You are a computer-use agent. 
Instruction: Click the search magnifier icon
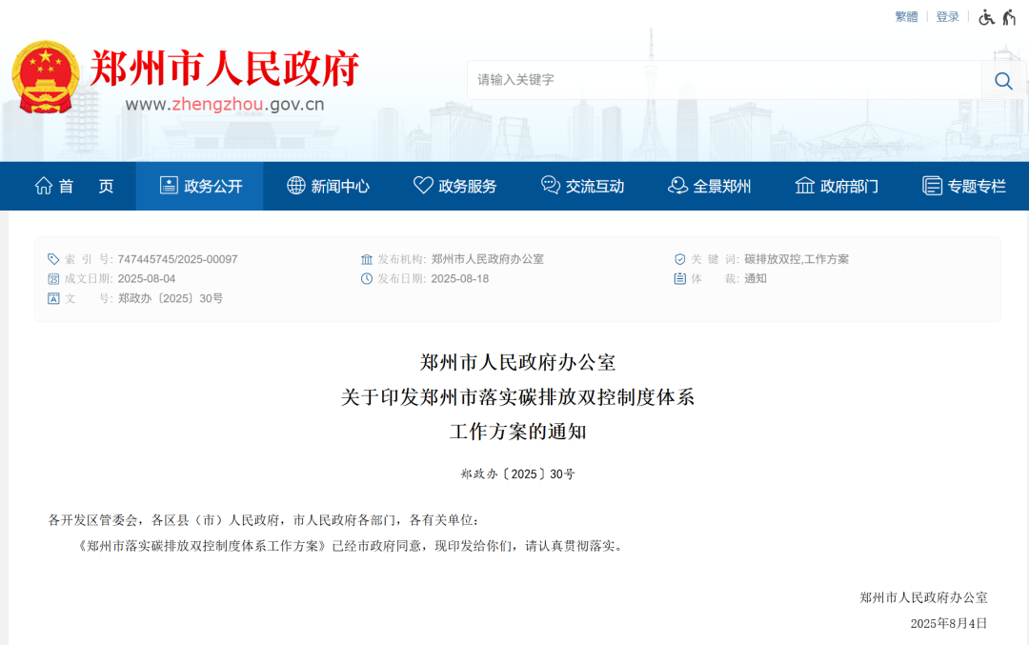[1003, 81]
